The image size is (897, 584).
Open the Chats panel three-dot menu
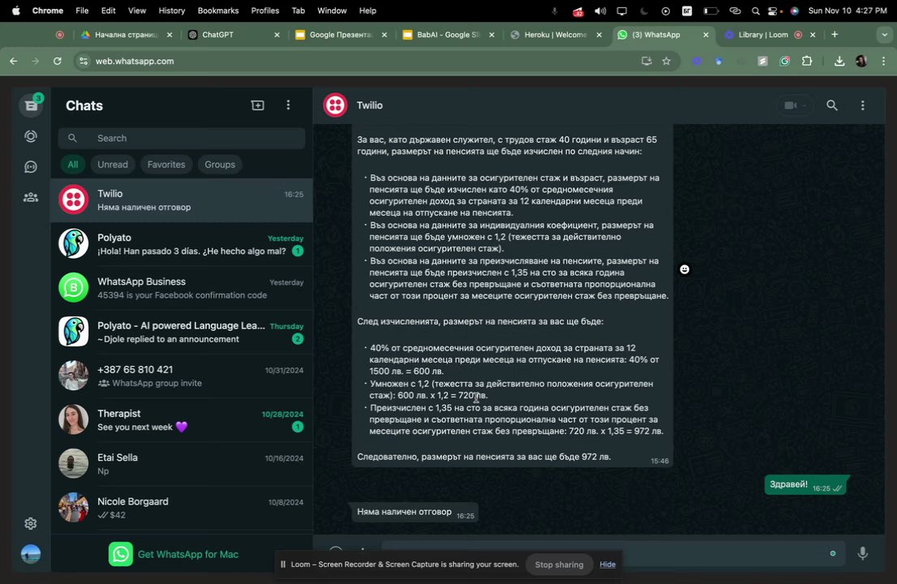tap(289, 105)
